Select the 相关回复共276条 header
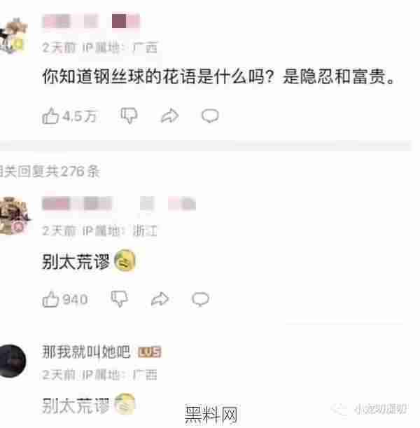The width and height of the screenshot is (420, 428). (x=50, y=172)
